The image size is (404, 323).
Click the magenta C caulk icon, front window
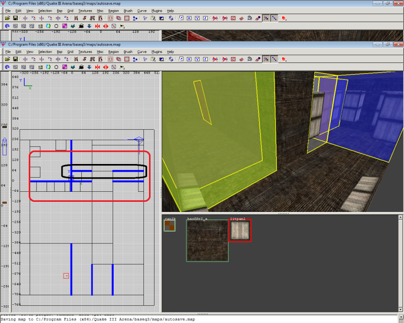point(65,67)
